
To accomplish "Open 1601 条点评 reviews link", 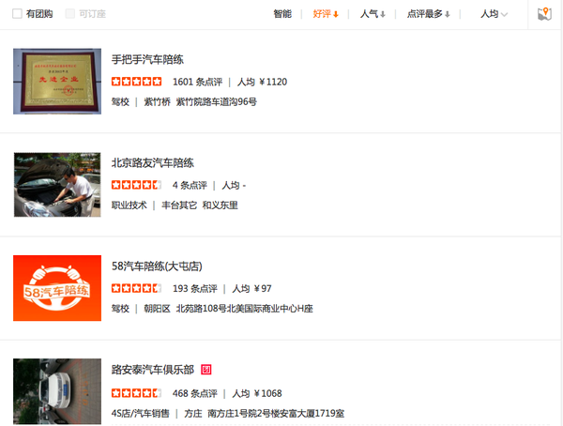I will tap(197, 82).
